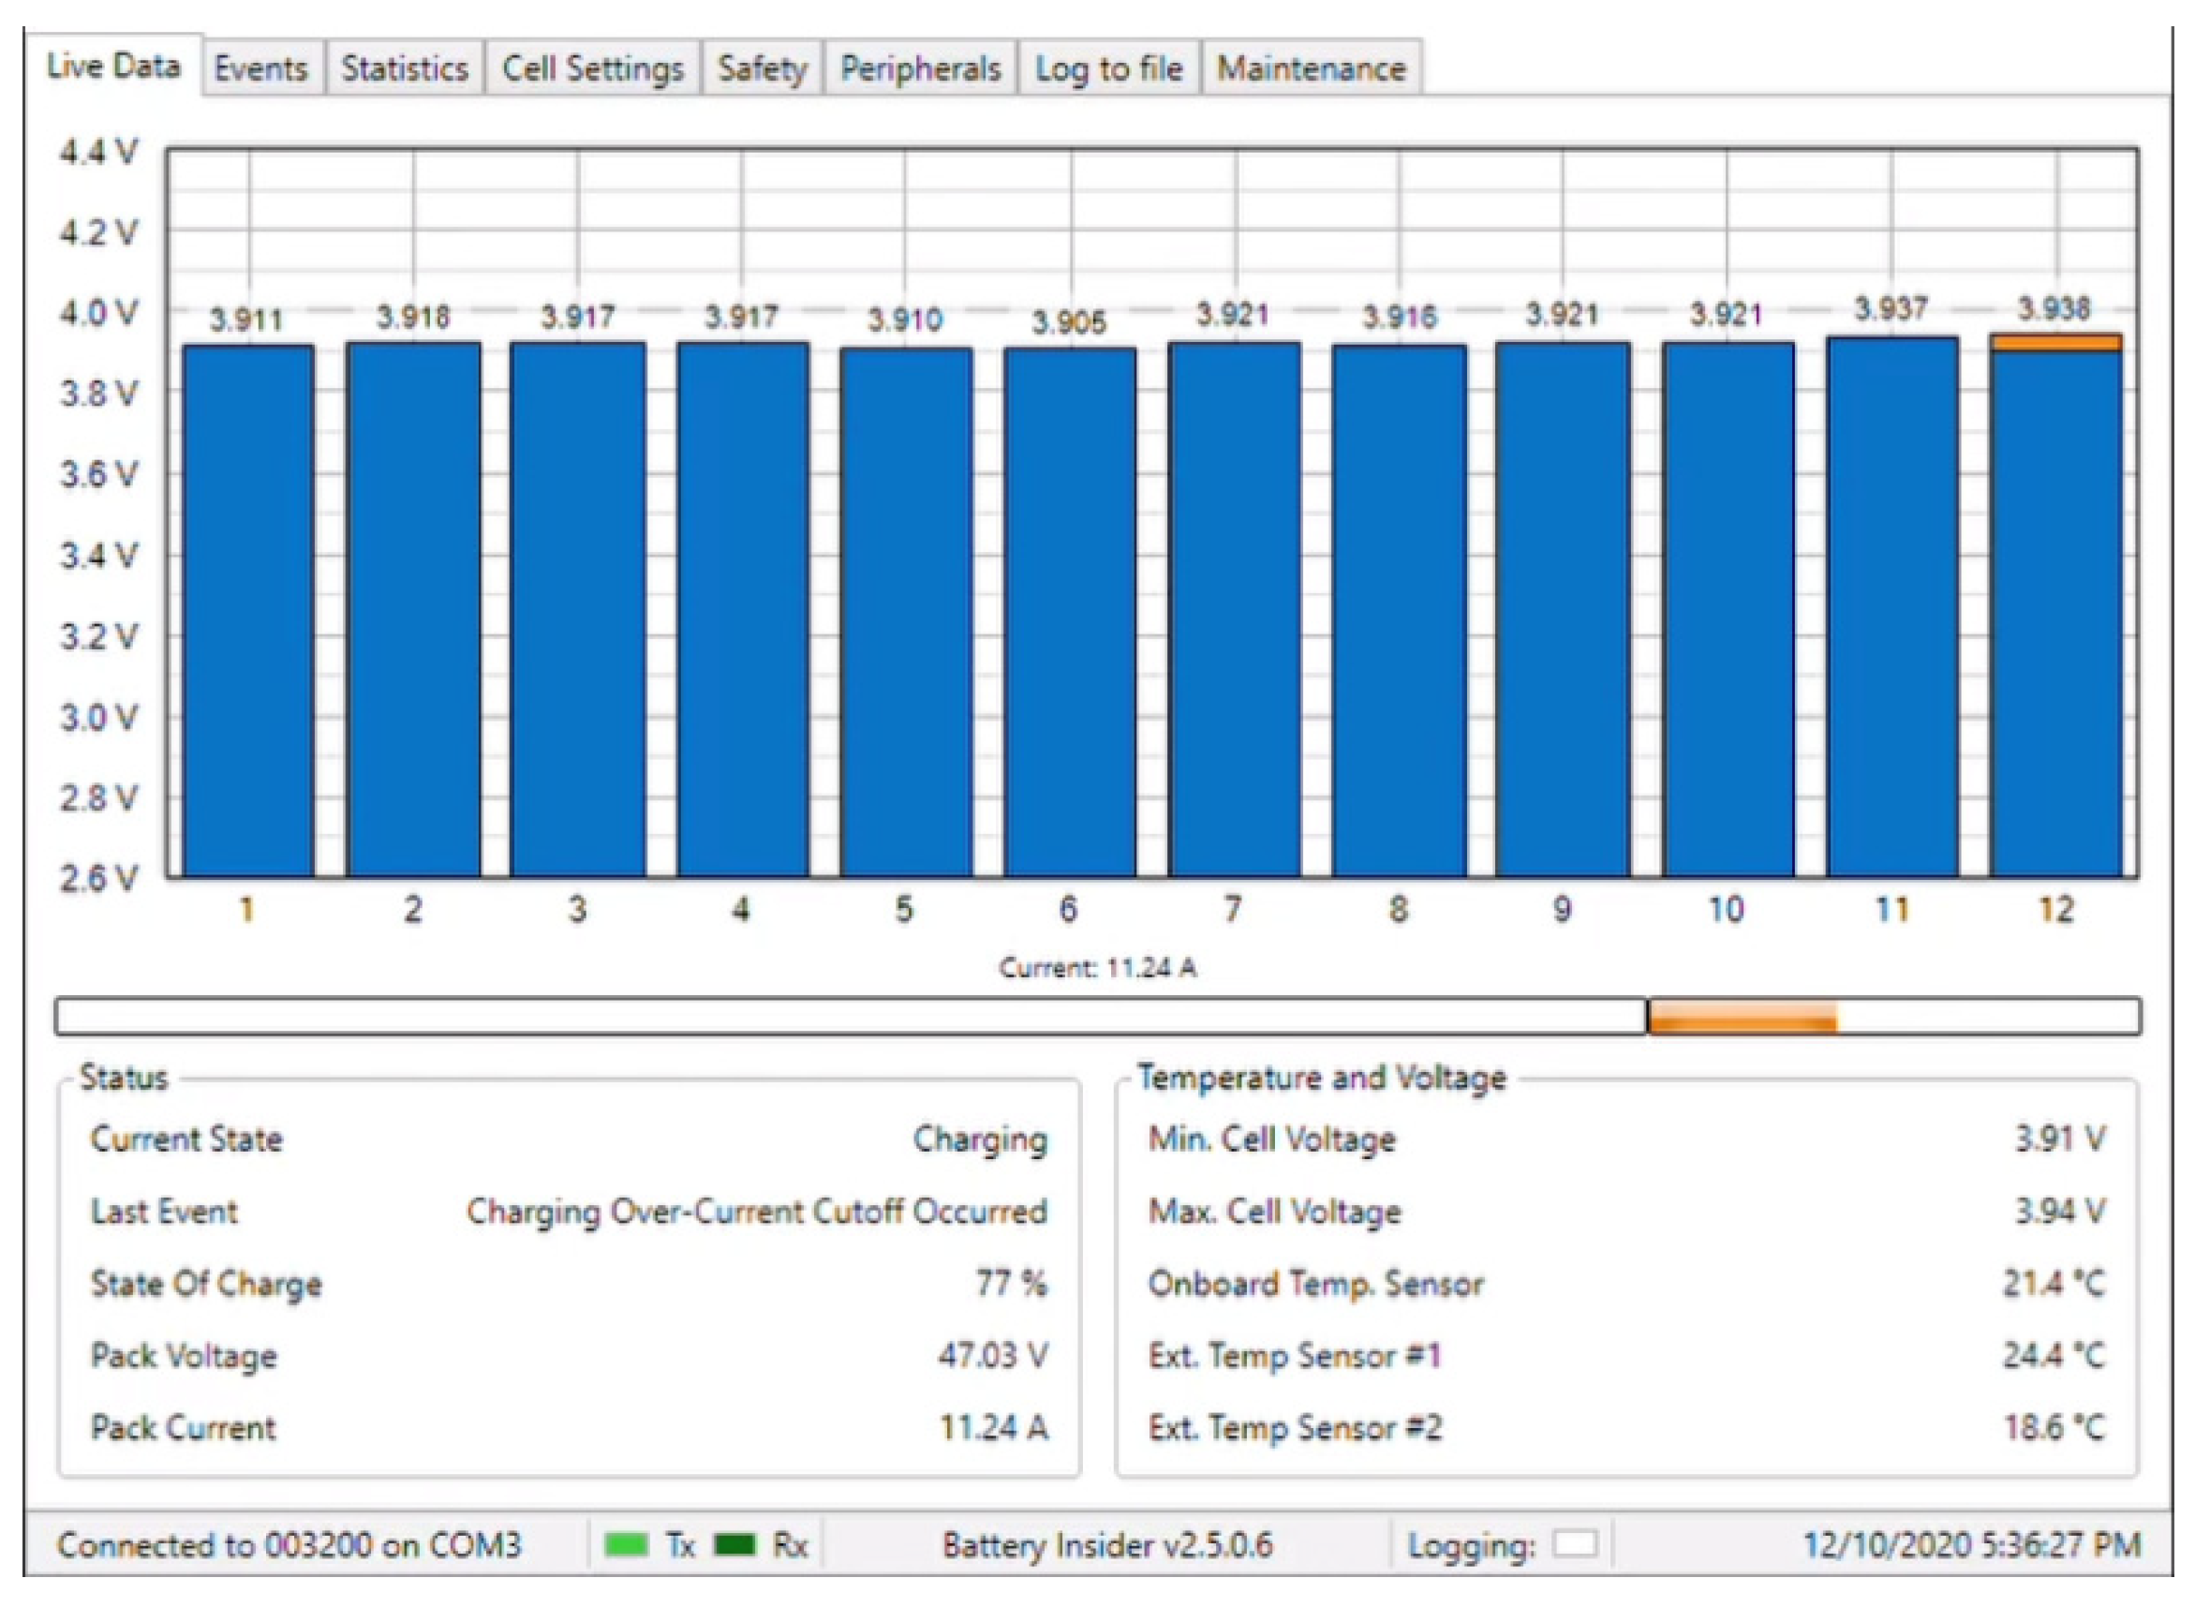Select the Safety tab

pos(762,68)
